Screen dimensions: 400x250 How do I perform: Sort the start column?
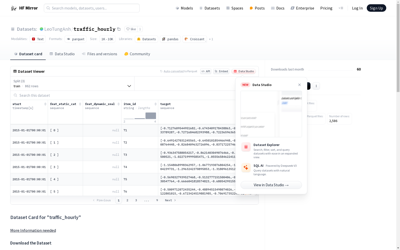(45, 104)
